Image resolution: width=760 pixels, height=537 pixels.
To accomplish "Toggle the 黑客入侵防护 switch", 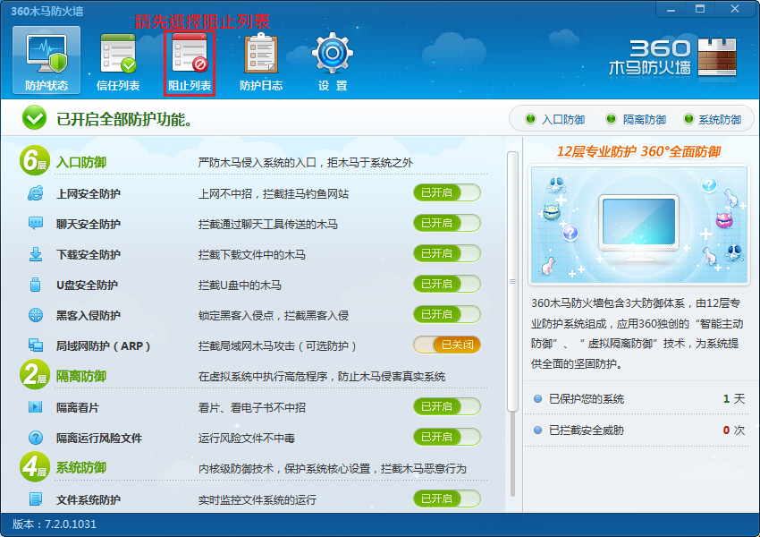I will pos(447,314).
